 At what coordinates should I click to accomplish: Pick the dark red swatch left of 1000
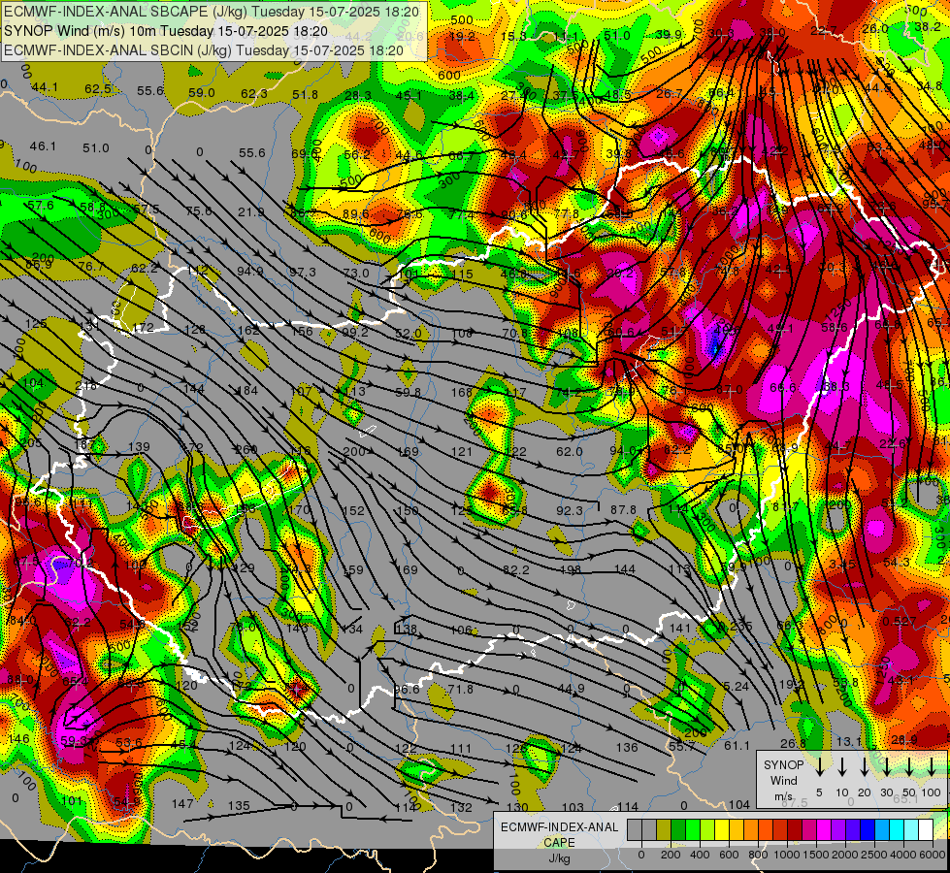tap(780, 829)
